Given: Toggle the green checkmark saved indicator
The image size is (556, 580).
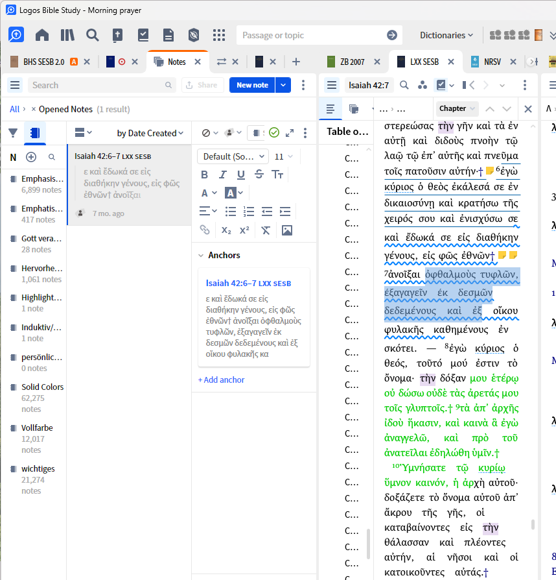Looking at the screenshot, I should pyautogui.click(x=274, y=132).
